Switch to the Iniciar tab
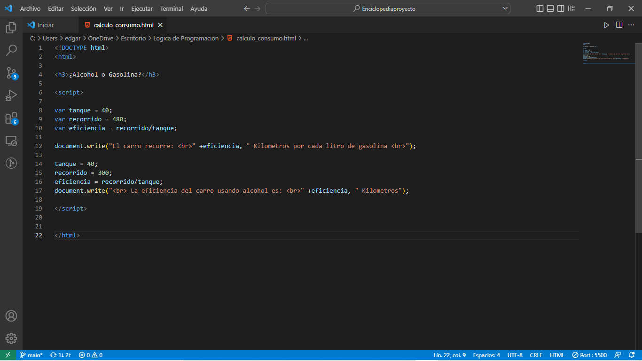Viewport: 642px width, 361px height. pos(51,25)
